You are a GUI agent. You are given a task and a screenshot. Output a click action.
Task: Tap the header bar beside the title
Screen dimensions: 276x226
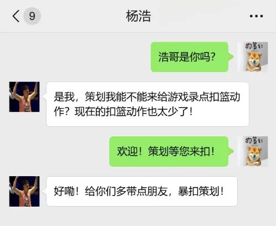pos(200,16)
